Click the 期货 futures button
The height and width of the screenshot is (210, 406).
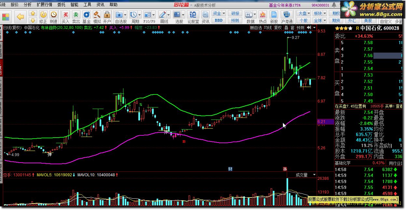[336, 20]
